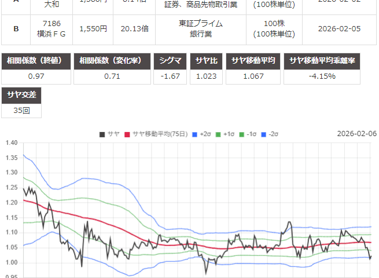Click the サヤ移動平均 header cell

pyautogui.click(x=256, y=61)
